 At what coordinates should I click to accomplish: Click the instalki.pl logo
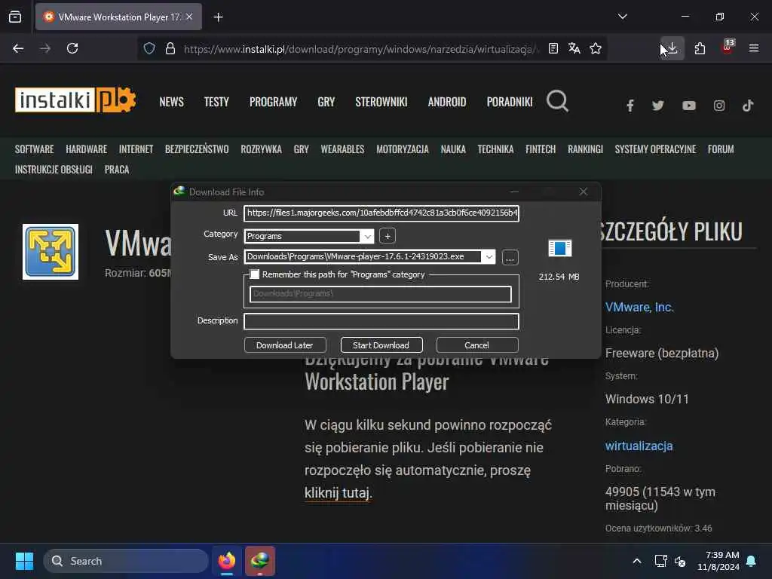pyautogui.click(x=75, y=100)
